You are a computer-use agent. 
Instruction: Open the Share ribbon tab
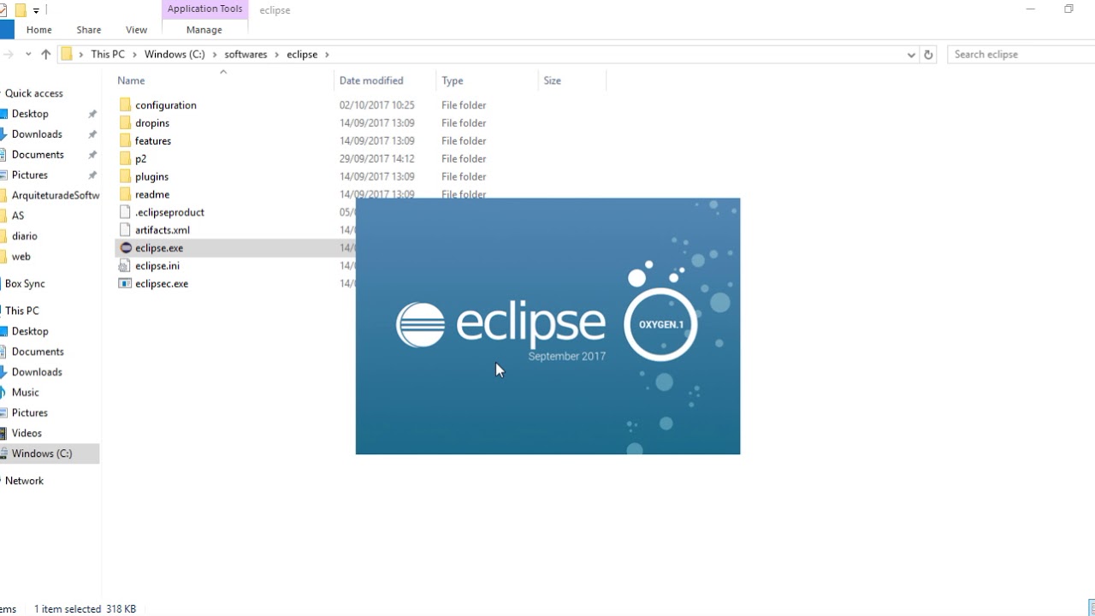(x=88, y=30)
